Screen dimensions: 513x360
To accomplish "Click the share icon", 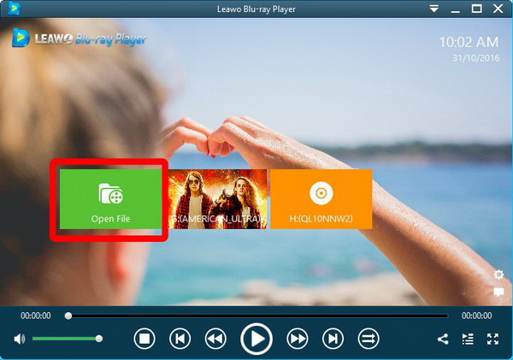I will point(443,339).
